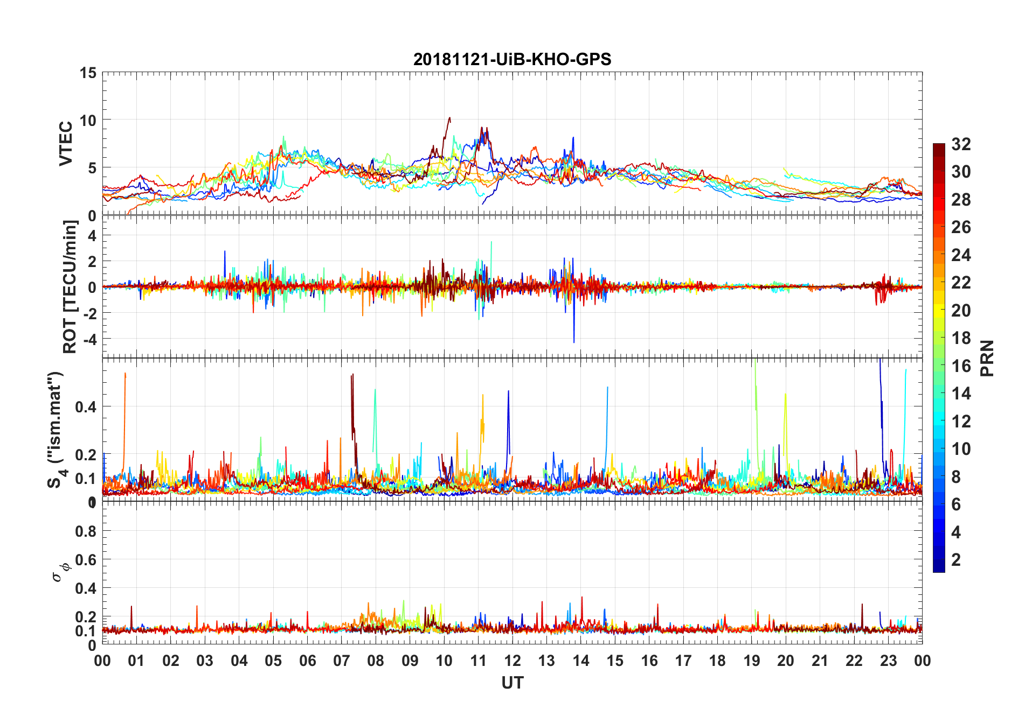The width and height of the screenshot is (1025, 716).
Task: Click colorbar tick label 32
Action: [x=961, y=144]
